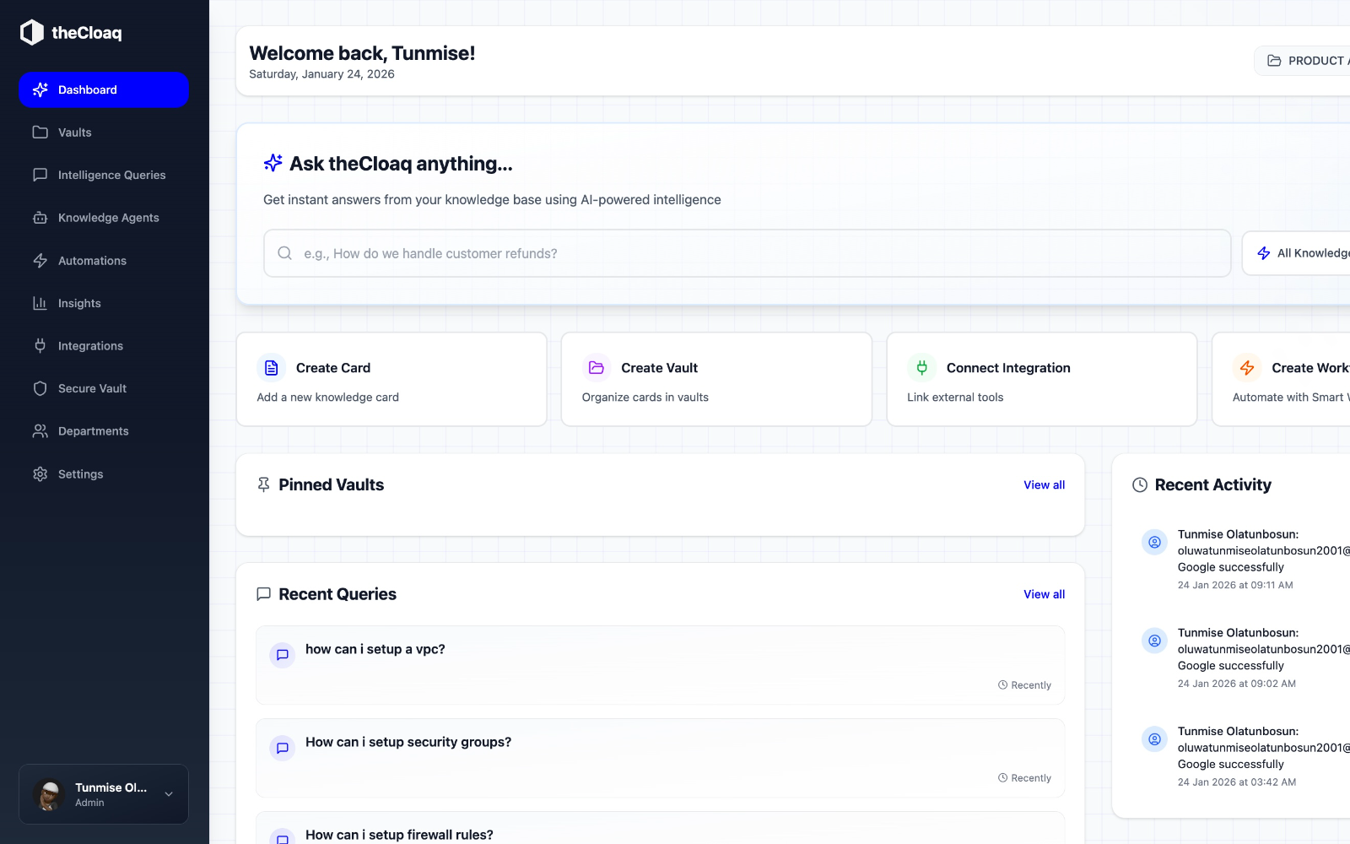Click "Add a new knowledge card" text
This screenshot has height=844, width=1350.
pos(327,398)
